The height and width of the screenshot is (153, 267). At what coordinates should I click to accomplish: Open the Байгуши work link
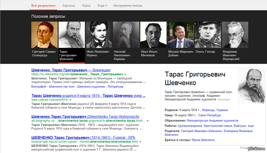(240, 126)
